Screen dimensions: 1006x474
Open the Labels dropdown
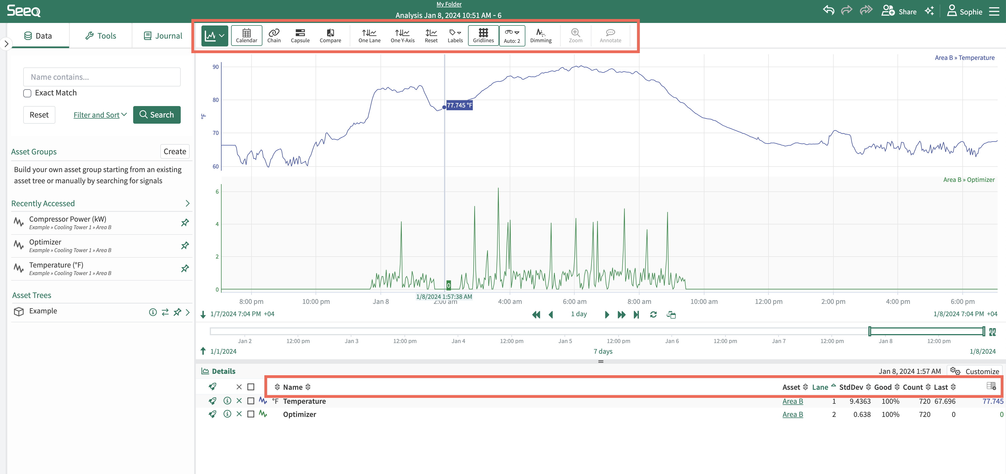(x=455, y=36)
